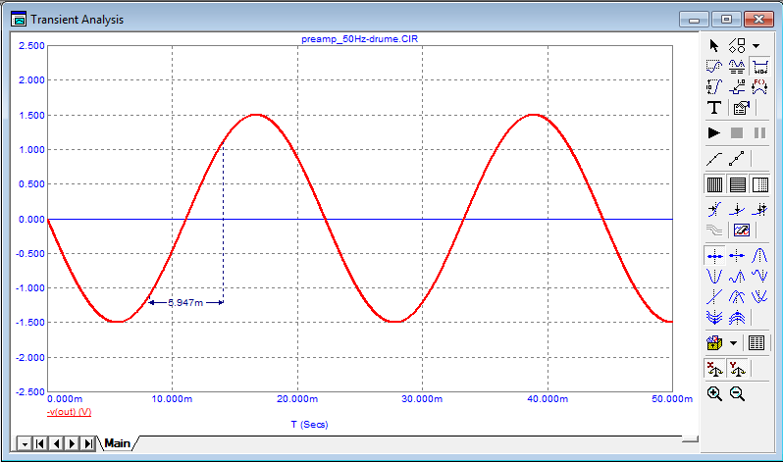Image resolution: width=783 pixels, height=462 pixels.
Task: Open the Thumbnail Plot view
Action: pyautogui.click(x=742, y=231)
